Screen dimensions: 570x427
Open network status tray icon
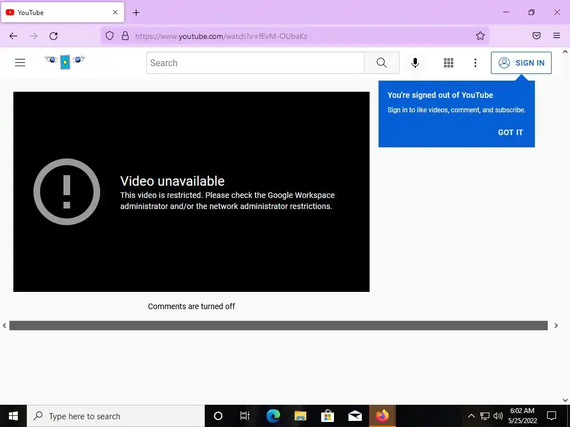[x=485, y=416]
